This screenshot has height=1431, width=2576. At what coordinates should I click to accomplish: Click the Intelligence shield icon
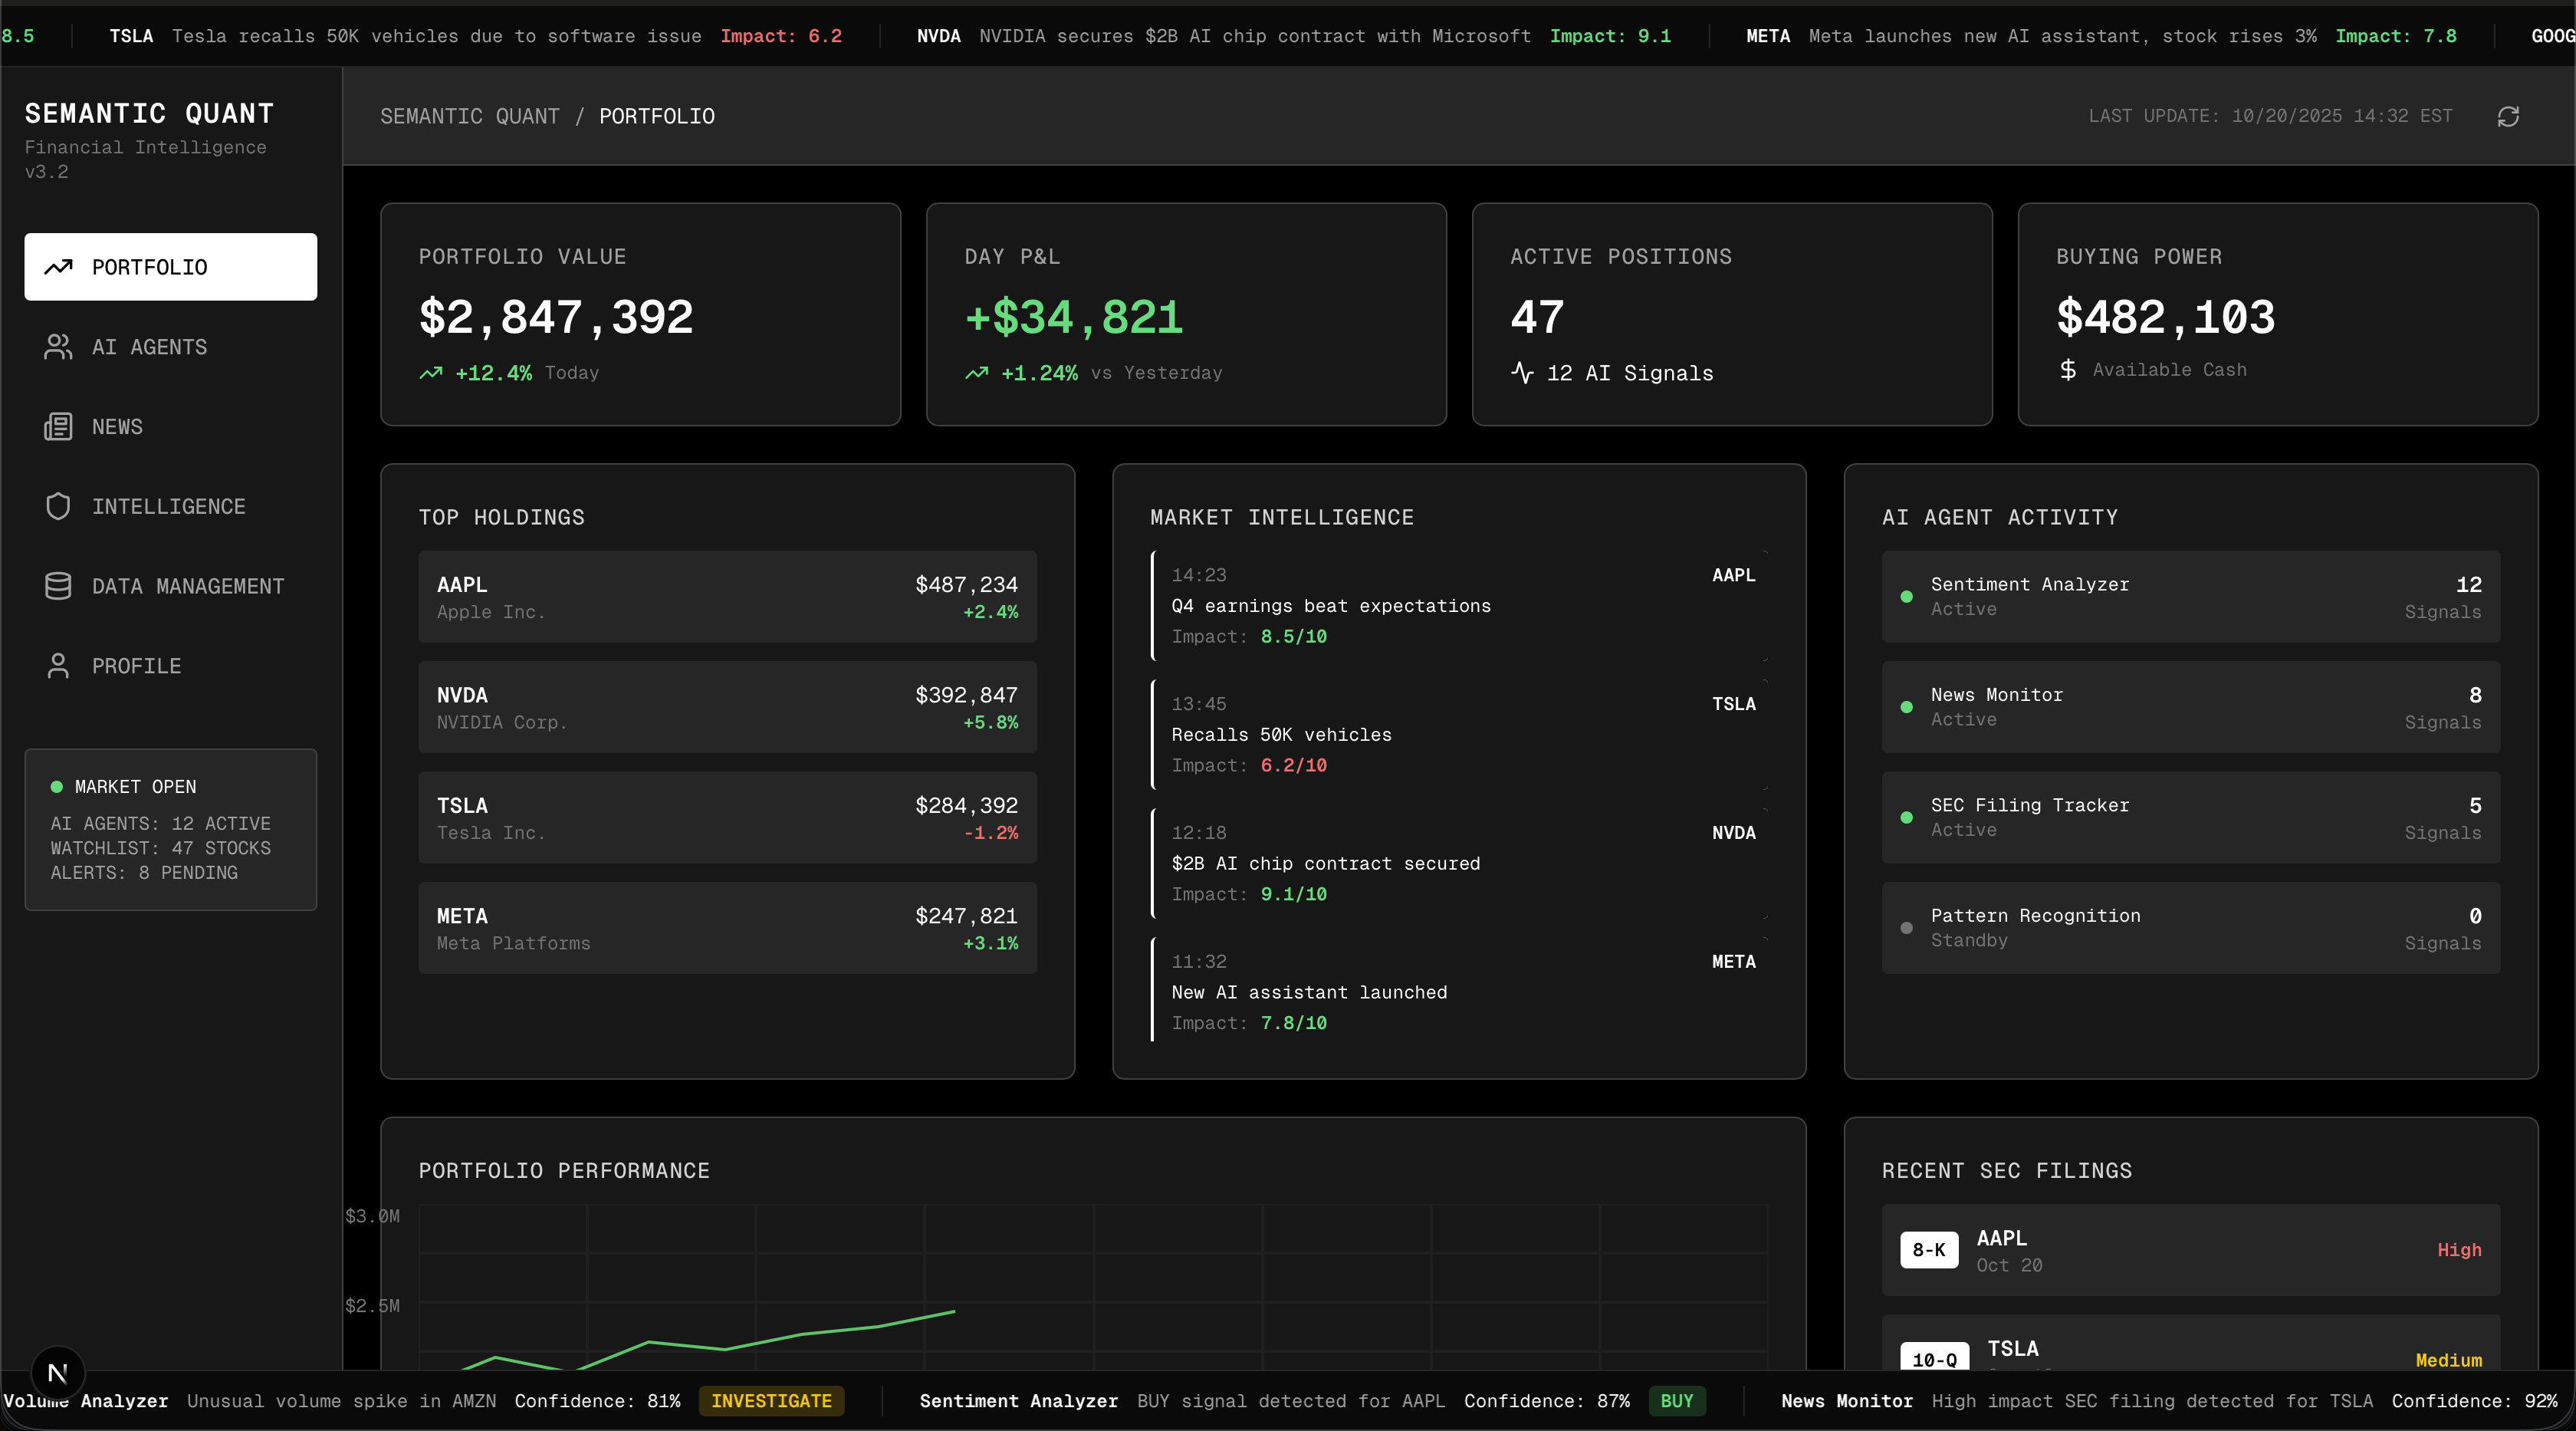58,506
